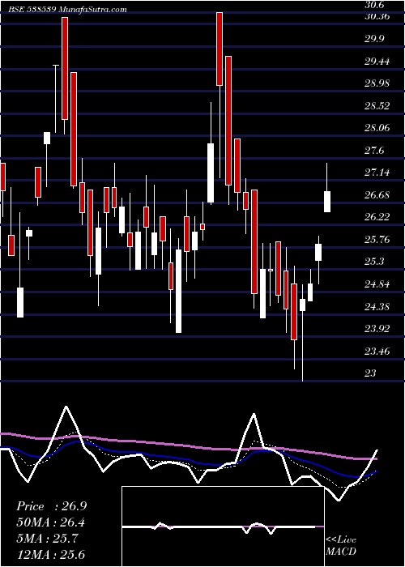Click the Price : 26.9 readout
The image size is (405, 567).
click(x=51, y=506)
